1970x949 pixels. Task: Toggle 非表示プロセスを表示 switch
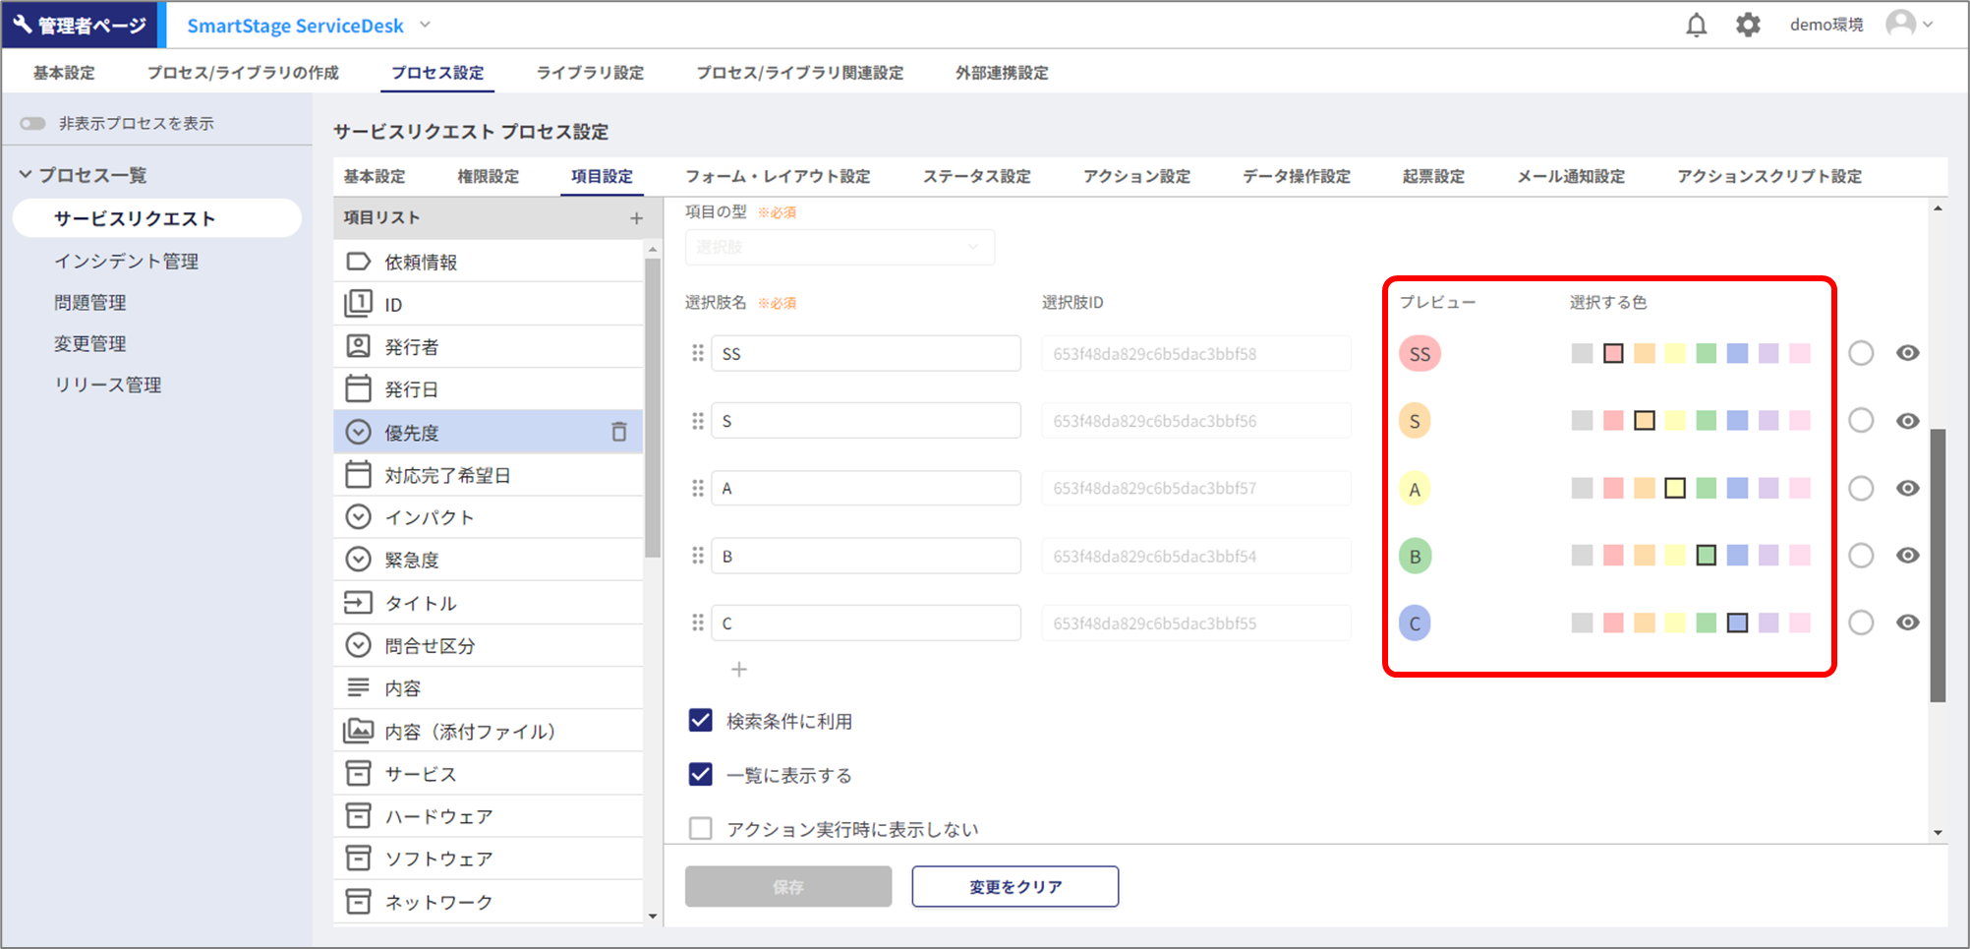[33, 123]
